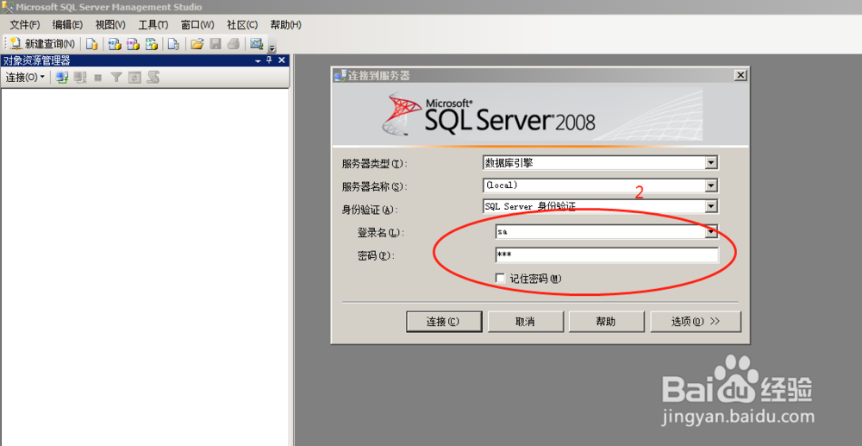Click the Database Engine Query icon
Image resolution: width=862 pixels, height=446 pixels.
coord(92,44)
